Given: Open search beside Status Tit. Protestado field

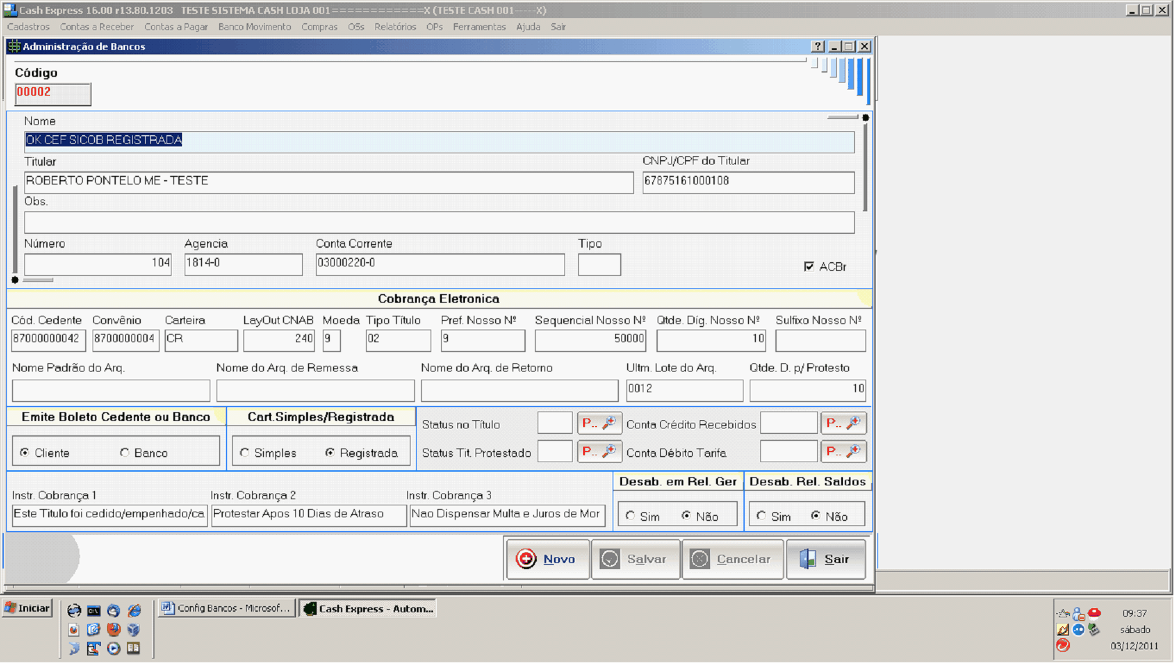Looking at the screenshot, I should [599, 452].
